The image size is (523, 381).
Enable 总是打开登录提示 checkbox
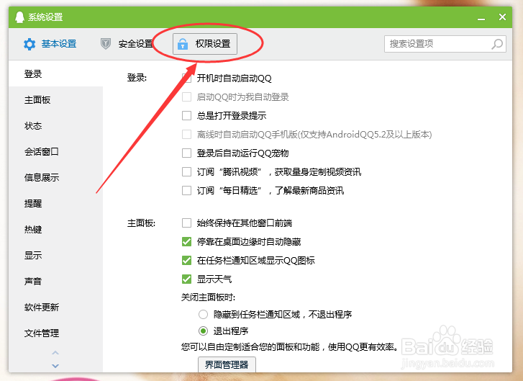click(186, 115)
